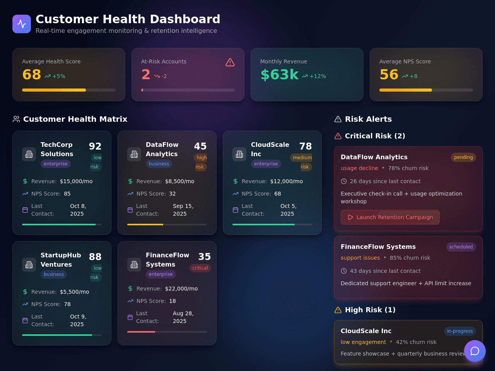
Task: Click the usage decline label
Action: point(359,168)
